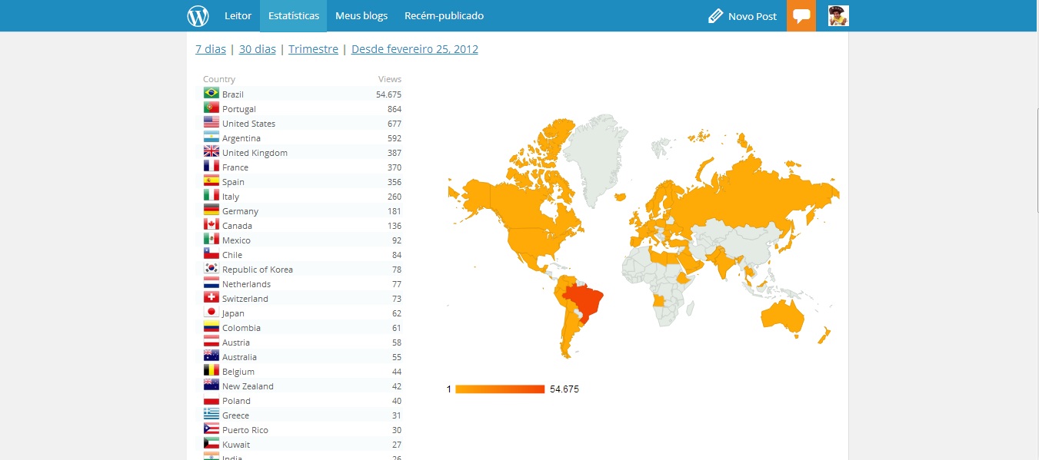Switch to the Estatísticas tab
The width and height of the screenshot is (1039, 460).
pyautogui.click(x=293, y=16)
